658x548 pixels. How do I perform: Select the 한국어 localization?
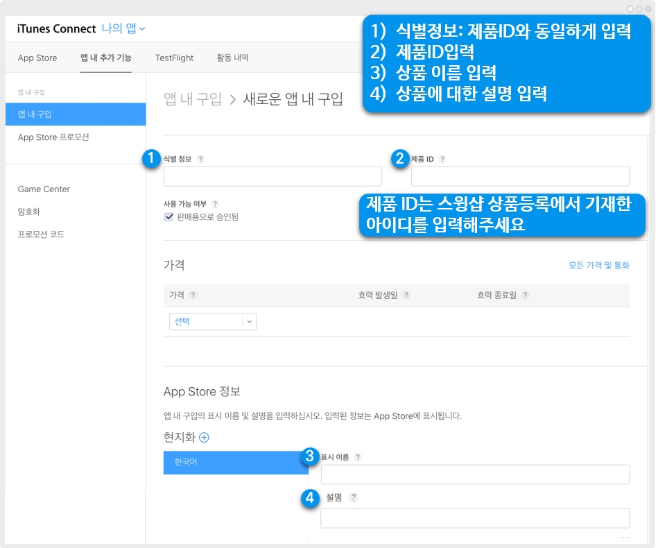[x=236, y=463]
